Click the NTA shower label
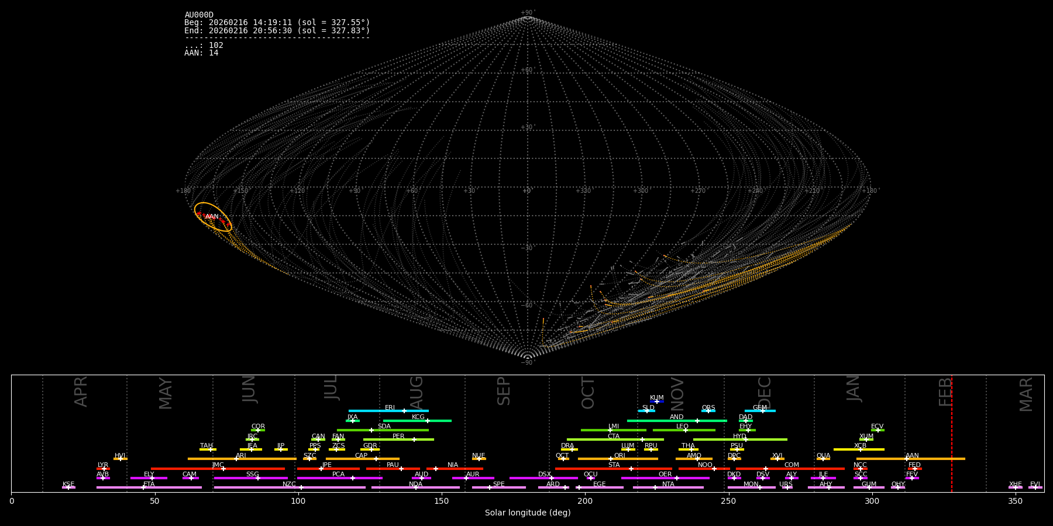Viewport: 1053px width, 526px height. tap(668, 485)
